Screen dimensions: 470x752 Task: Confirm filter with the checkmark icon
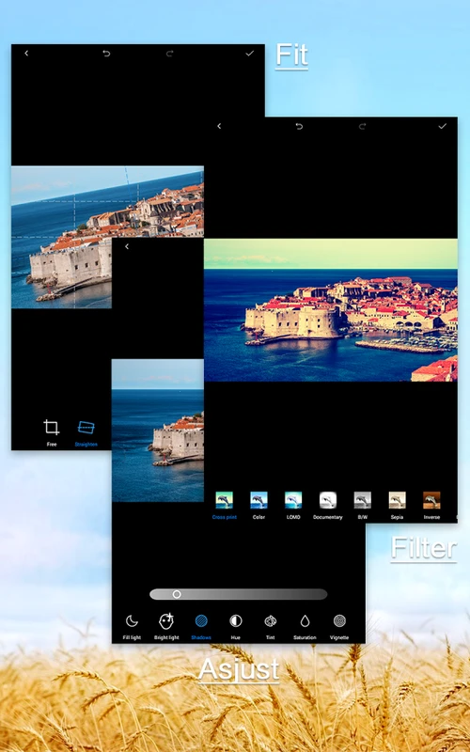click(442, 126)
